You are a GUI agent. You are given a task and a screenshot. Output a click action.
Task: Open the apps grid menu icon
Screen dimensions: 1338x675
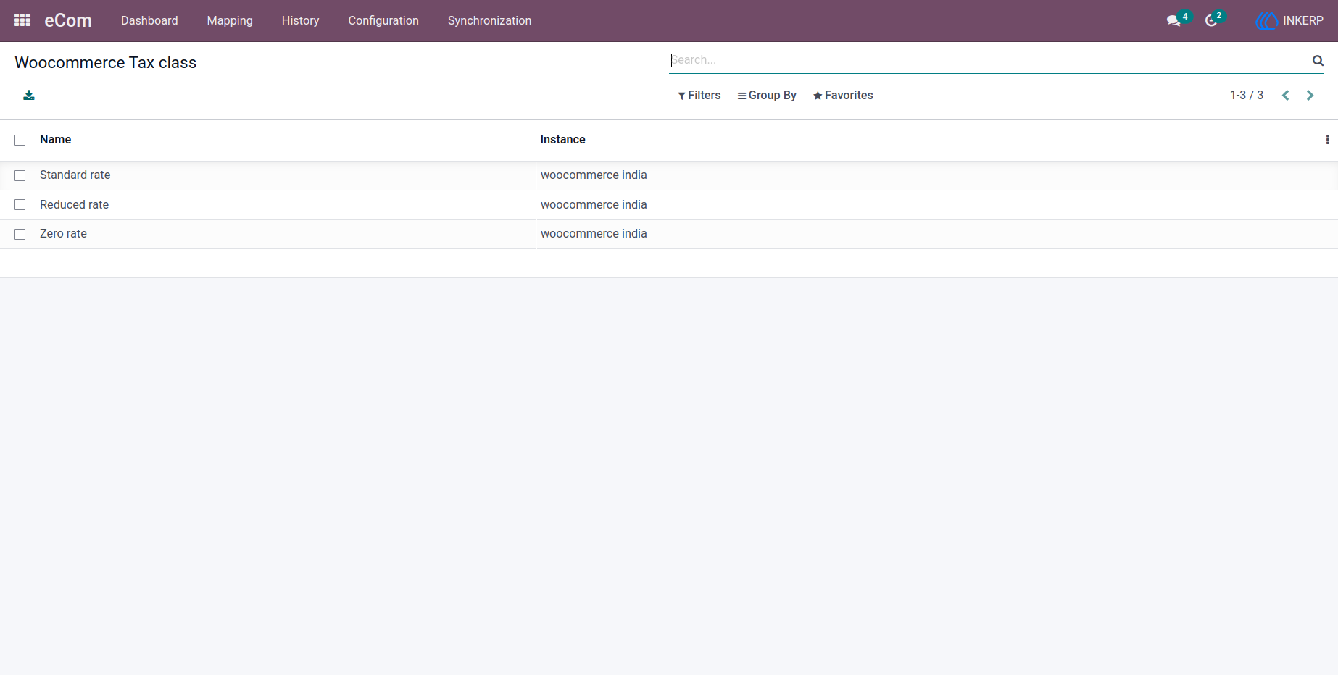coord(22,20)
